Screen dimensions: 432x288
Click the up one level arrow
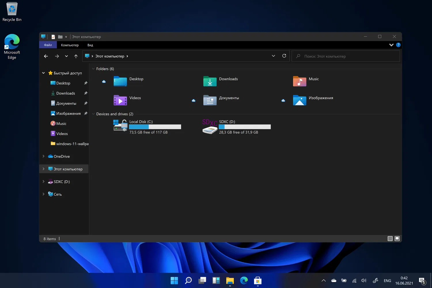(x=76, y=56)
